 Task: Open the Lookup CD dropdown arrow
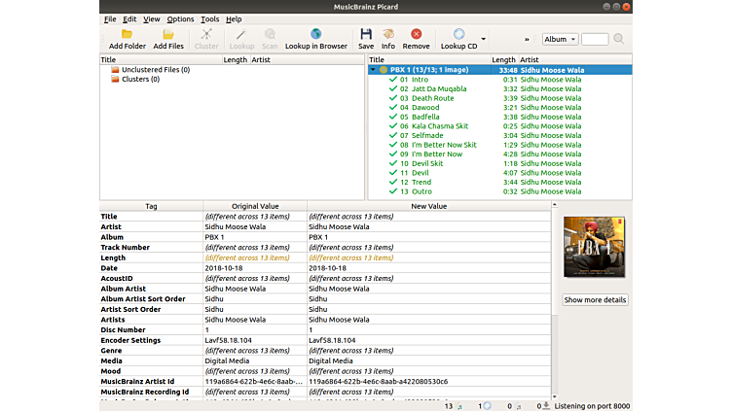pos(484,40)
